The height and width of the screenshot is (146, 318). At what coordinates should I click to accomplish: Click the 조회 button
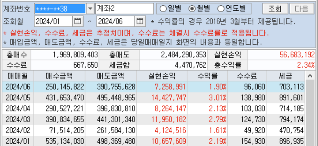click(275, 9)
